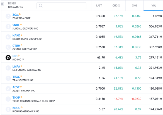Viewport: 163px width, 115px height.
Task: Click the S avatar icon for SNDL
Action: click(x=8, y=26)
